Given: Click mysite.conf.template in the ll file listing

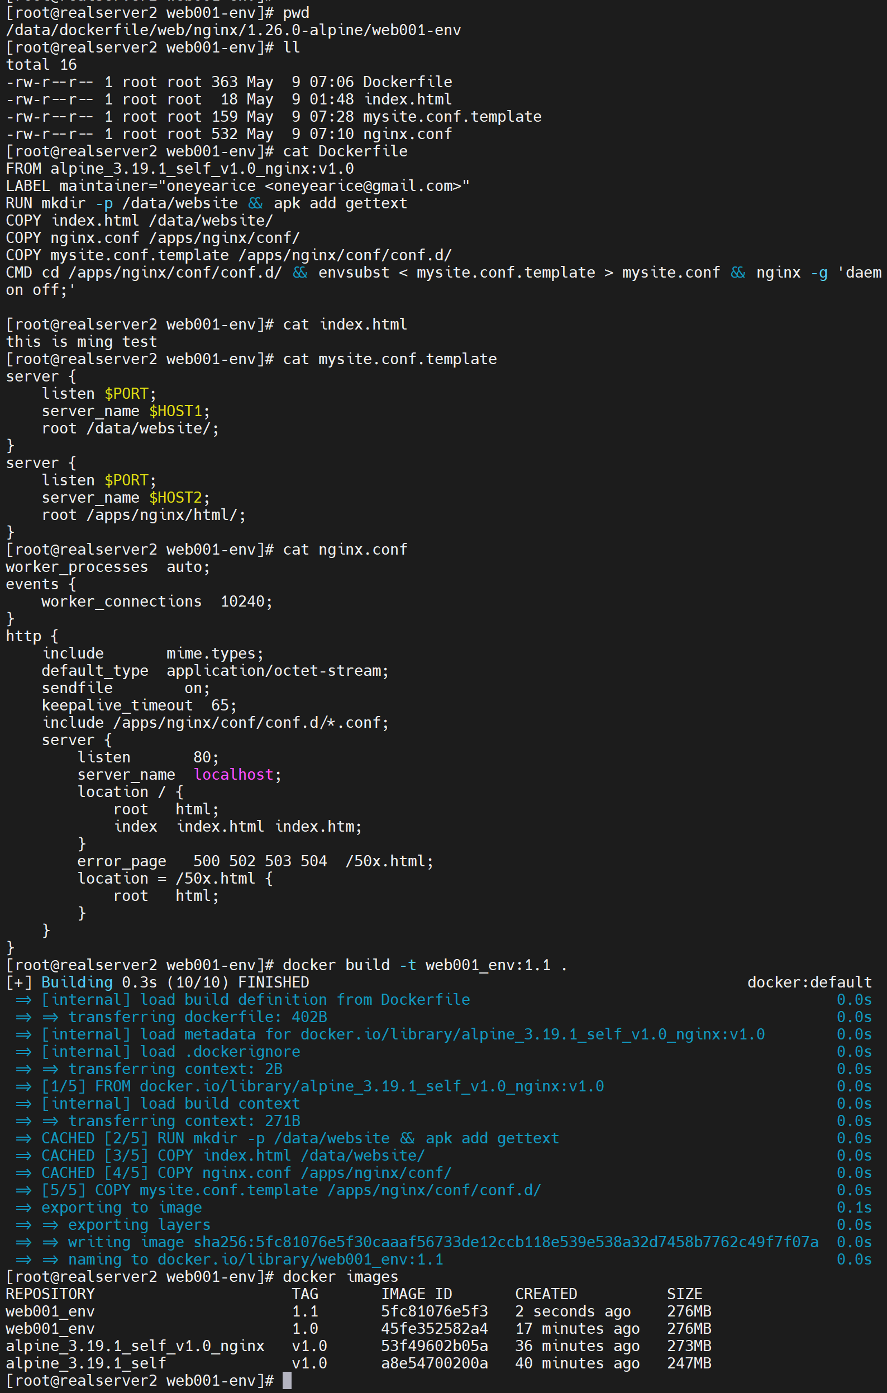Looking at the screenshot, I should (451, 117).
